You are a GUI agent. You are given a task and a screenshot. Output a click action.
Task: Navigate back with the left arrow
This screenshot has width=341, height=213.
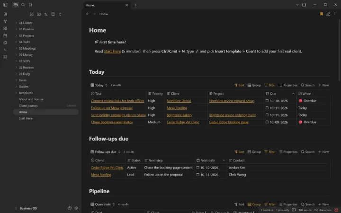pyautogui.click(x=88, y=14)
